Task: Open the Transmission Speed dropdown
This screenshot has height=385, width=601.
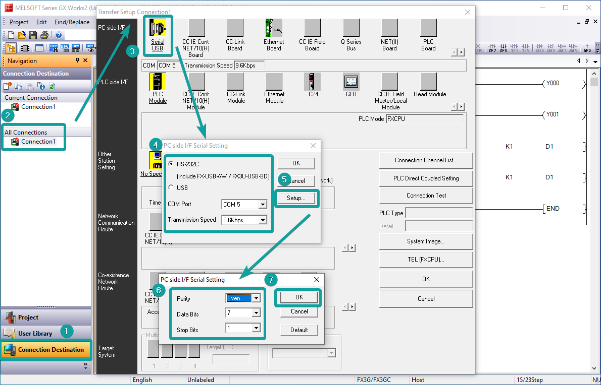Action: pyautogui.click(x=262, y=220)
